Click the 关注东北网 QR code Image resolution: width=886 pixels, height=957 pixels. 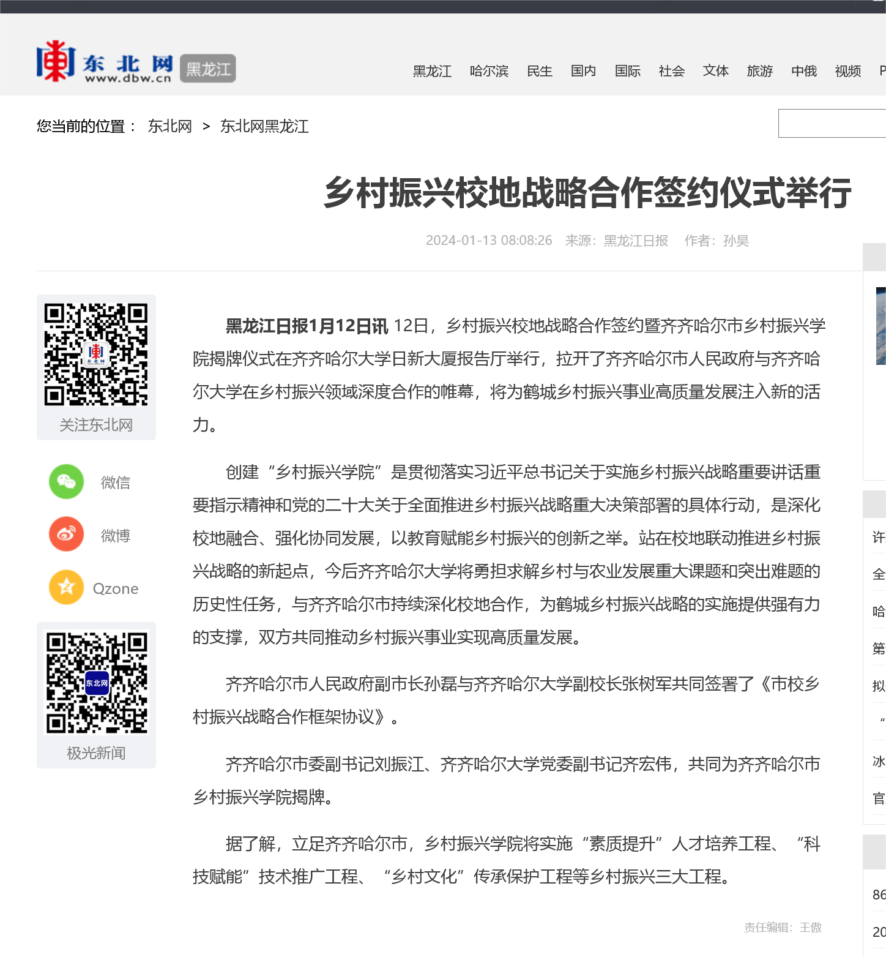(96, 355)
